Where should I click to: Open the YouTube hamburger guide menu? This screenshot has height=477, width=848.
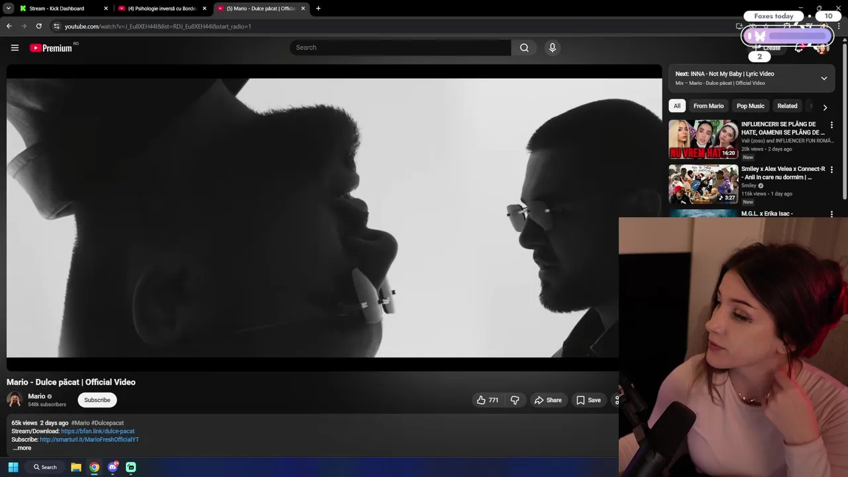pos(15,48)
